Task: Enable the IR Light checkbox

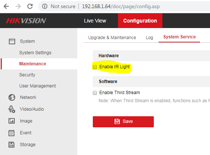Action: click(x=95, y=67)
